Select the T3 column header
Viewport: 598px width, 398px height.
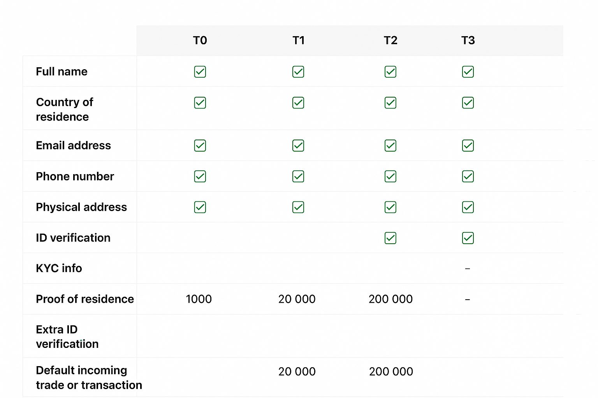pos(468,40)
